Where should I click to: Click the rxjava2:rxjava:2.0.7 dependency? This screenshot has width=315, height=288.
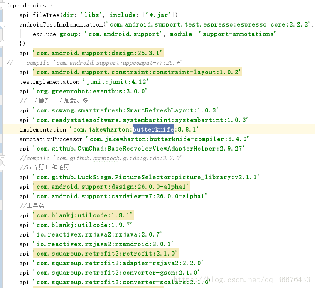pyautogui.click(x=97, y=234)
